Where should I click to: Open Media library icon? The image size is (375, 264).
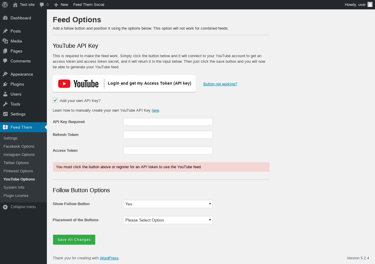pyautogui.click(x=5, y=41)
